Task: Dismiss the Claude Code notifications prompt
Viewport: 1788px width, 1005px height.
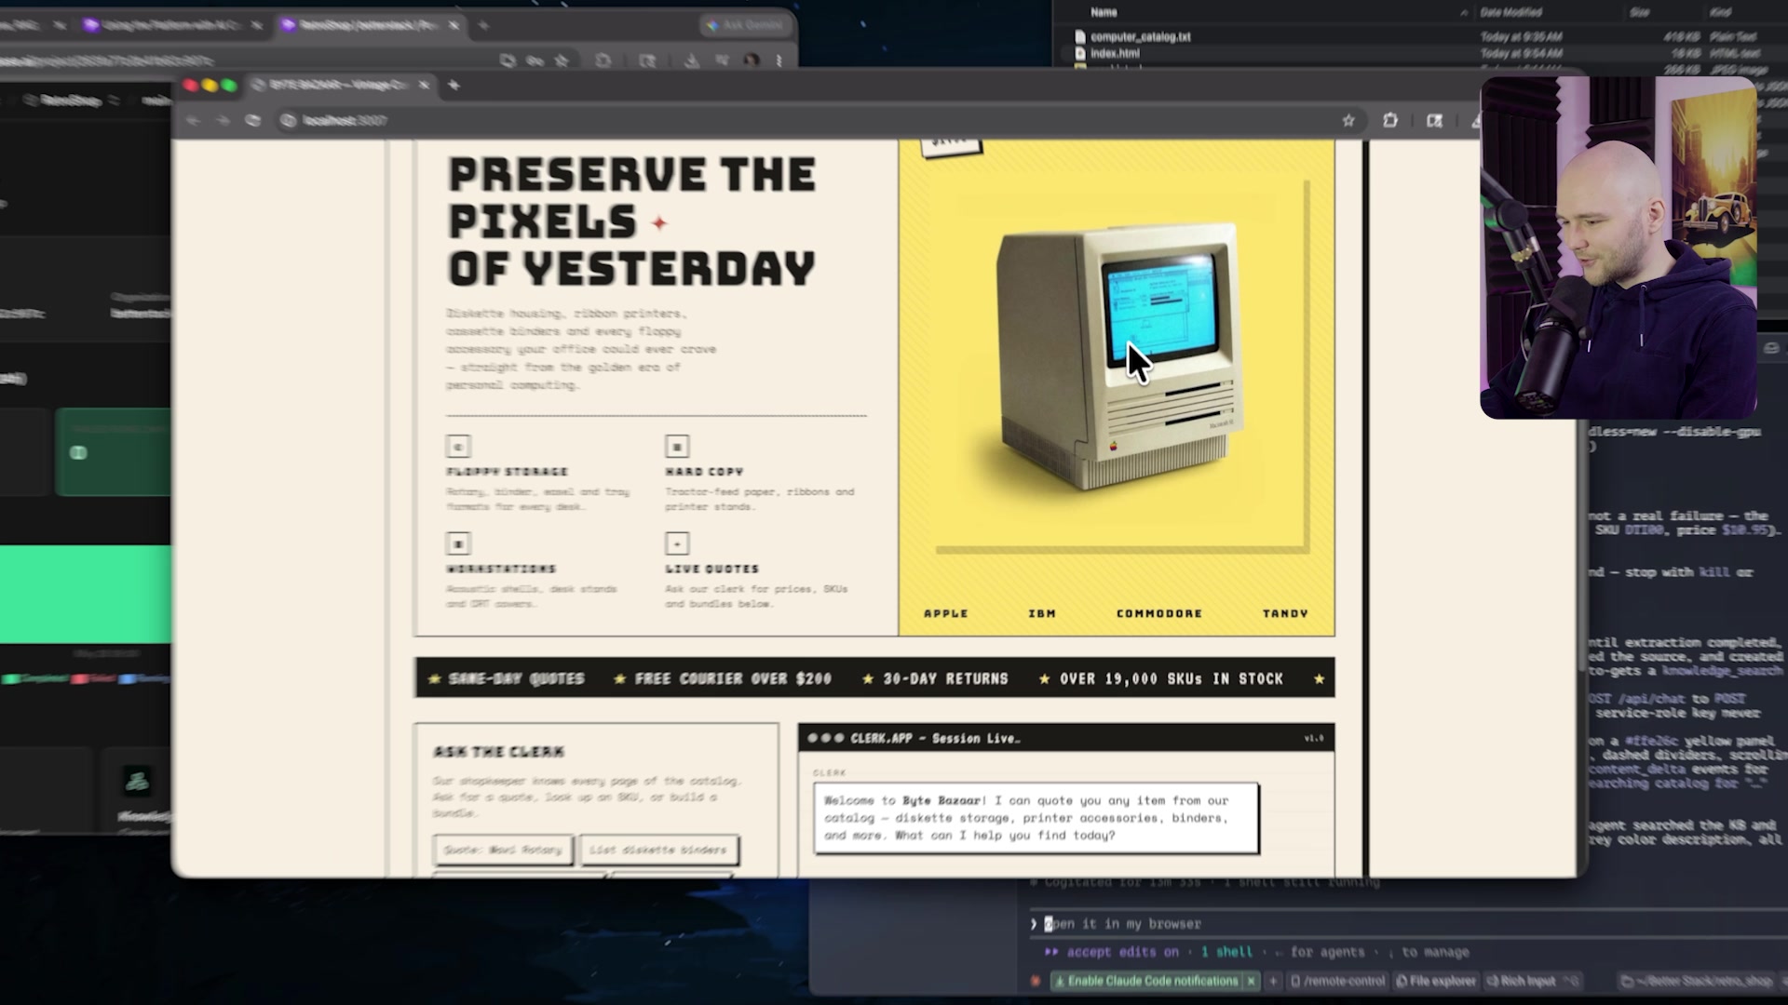Action: click(1251, 981)
